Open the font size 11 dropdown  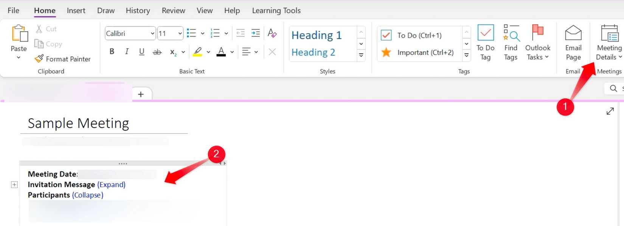(x=180, y=34)
